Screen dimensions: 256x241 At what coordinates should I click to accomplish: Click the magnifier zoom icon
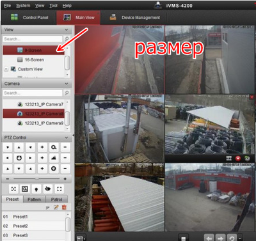[x=54, y=147]
